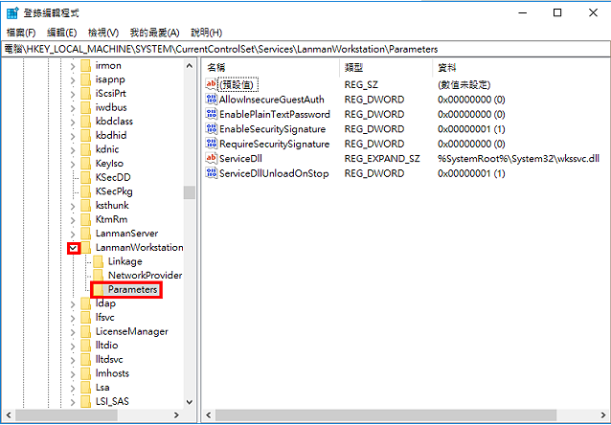Click the ldap folder icon
The width and height of the screenshot is (611, 425).
click(x=86, y=303)
